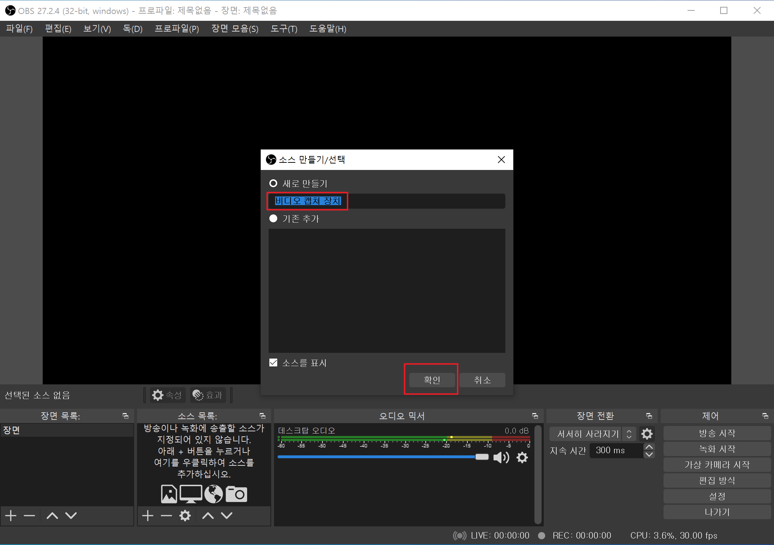Click 방송 시작 button
The width and height of the screenshot is (774, 545).
717,433
